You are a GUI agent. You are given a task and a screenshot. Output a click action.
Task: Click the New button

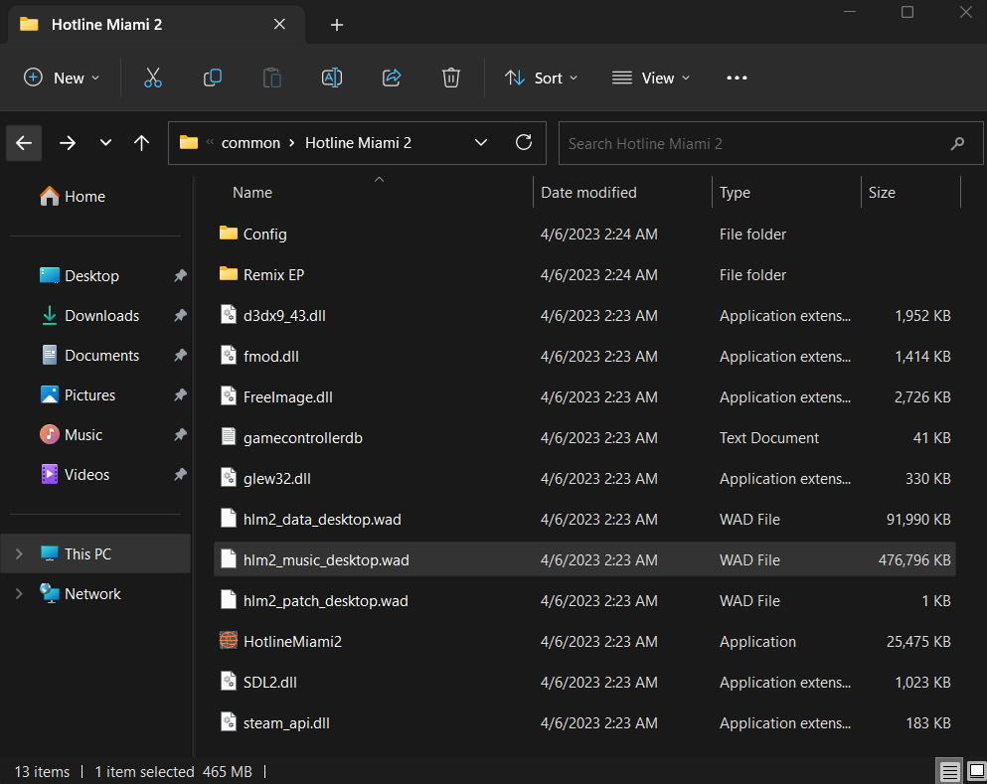pos(62,78)
